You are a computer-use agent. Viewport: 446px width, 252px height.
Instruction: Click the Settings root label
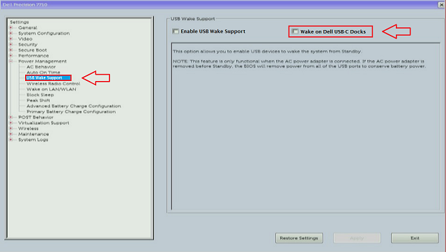(20, 22)
